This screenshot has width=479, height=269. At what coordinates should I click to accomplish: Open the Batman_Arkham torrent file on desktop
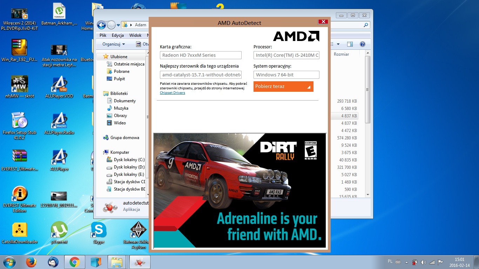tap(59, 11)
